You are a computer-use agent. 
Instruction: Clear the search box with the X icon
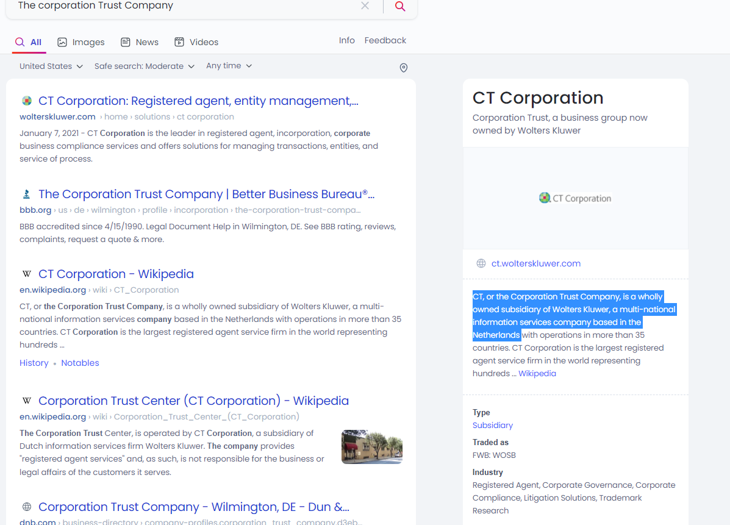coord(365,5)
